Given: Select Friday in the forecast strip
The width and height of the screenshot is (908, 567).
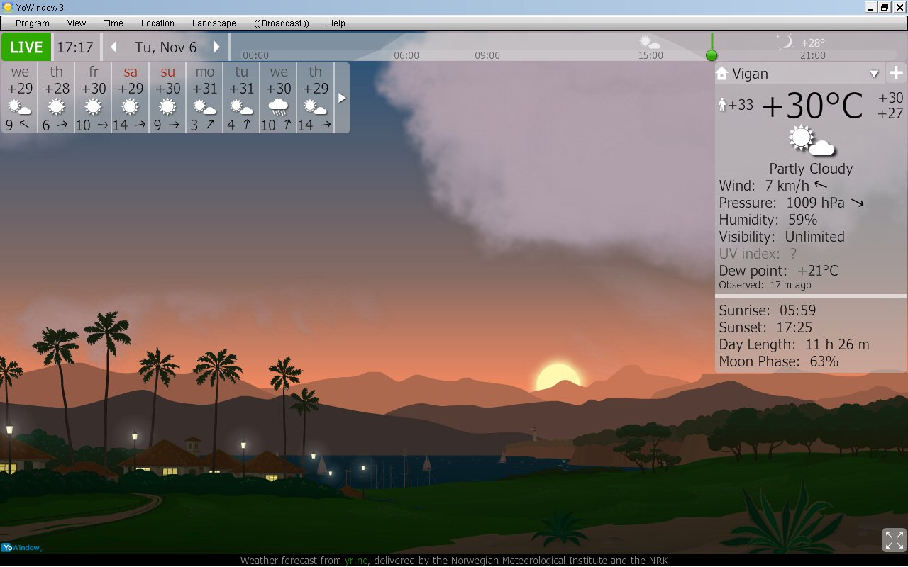Looking at the screenshot, I should pyautogui.click(x=94, y=97).
